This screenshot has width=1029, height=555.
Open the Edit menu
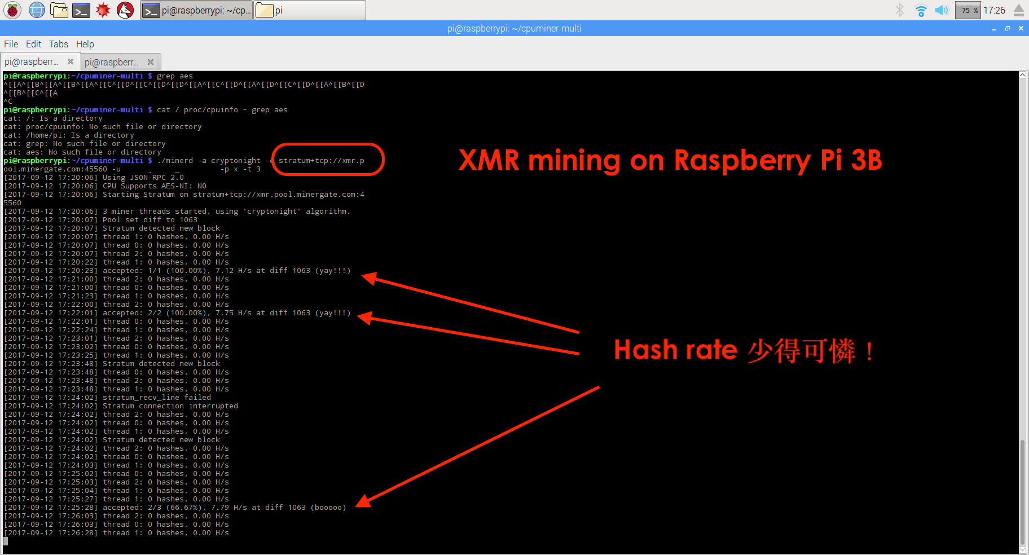pos(33,44)
